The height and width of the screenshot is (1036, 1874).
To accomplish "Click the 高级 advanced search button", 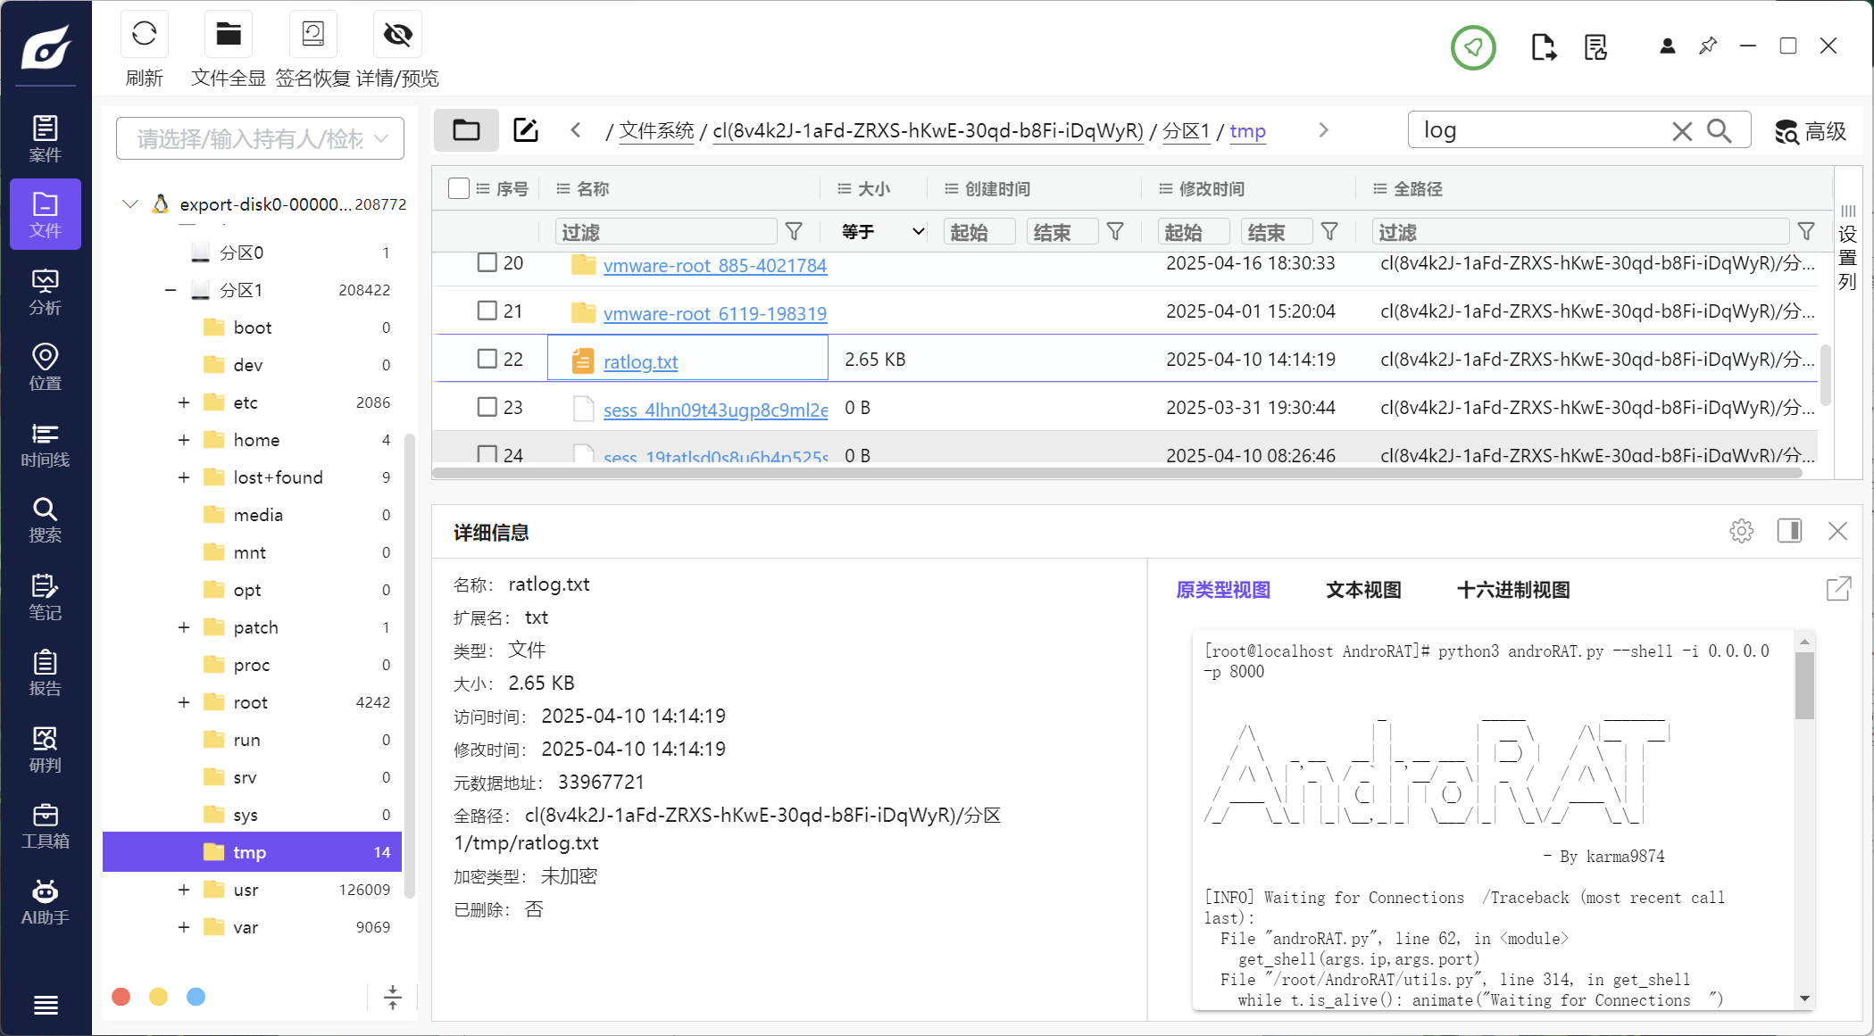I will pos(1811,131).
